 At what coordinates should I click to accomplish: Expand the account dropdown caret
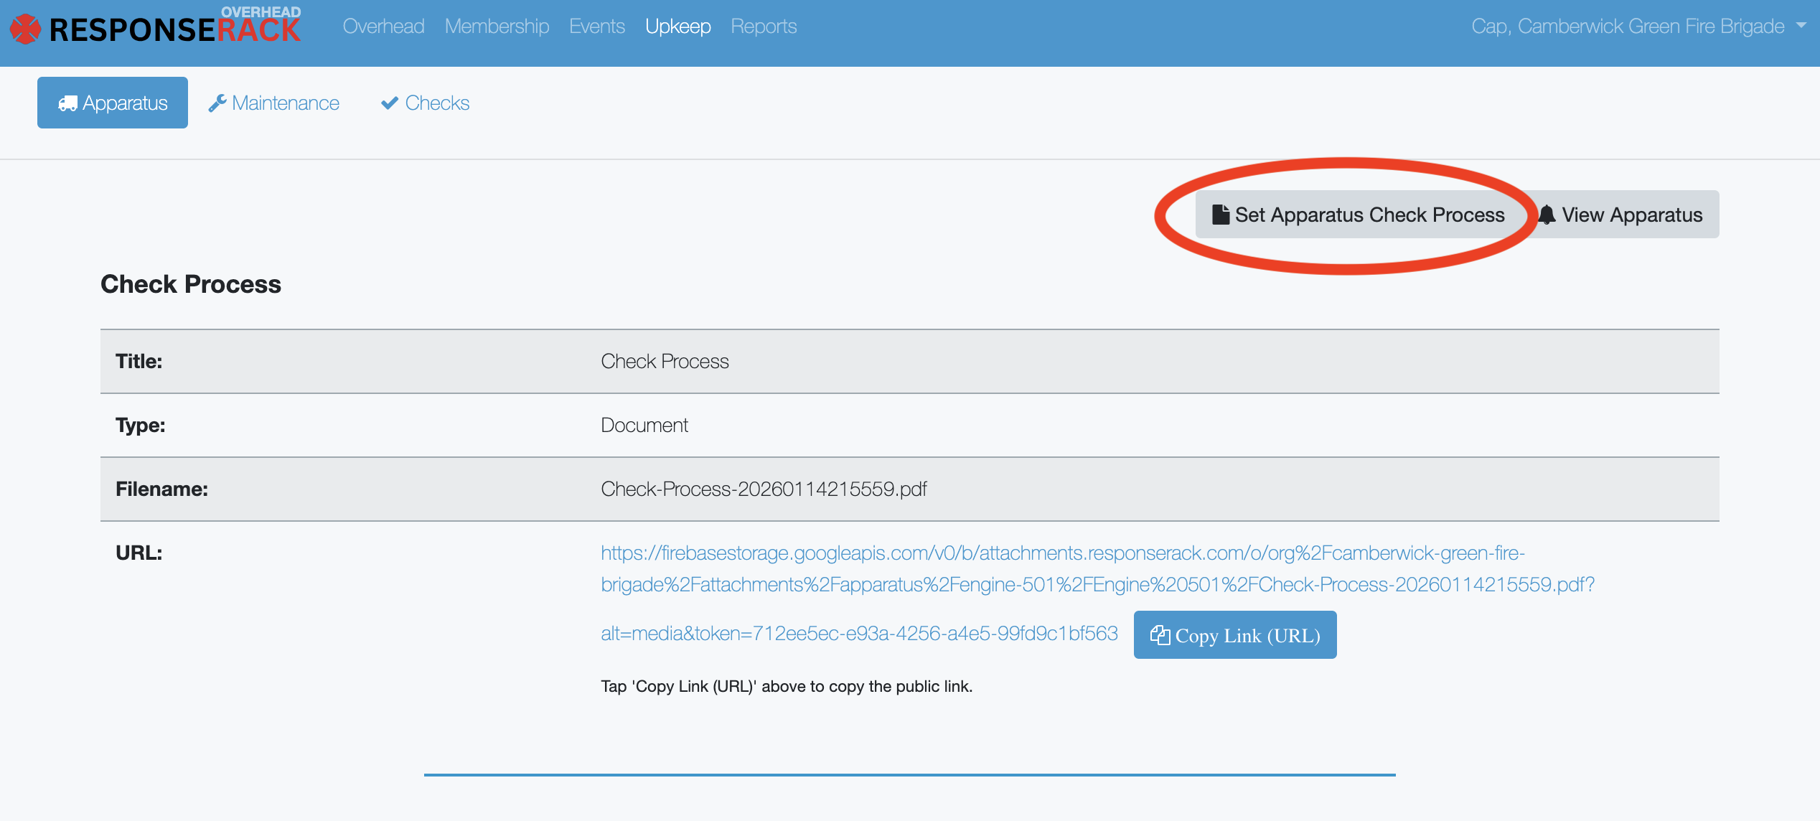tap(1801, 25)
